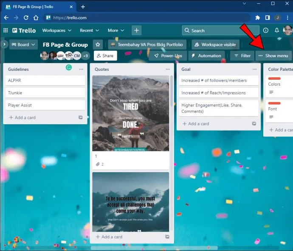Click the Guidelines list title
Image resolution: width=293 pixels, height=251 pixels.
[18, 69]
